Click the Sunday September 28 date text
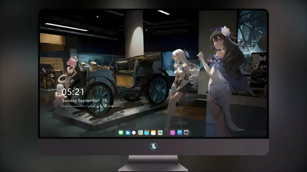 point(84,100)
